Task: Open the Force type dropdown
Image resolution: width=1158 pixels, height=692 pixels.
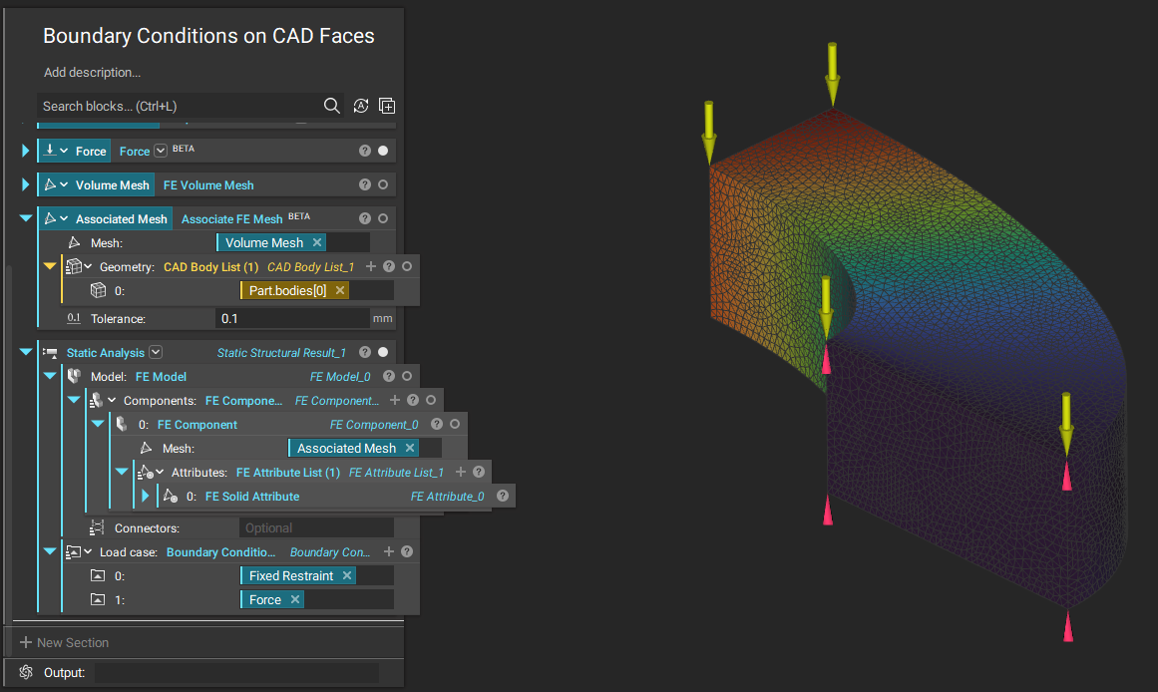Action: pos(161,151)
